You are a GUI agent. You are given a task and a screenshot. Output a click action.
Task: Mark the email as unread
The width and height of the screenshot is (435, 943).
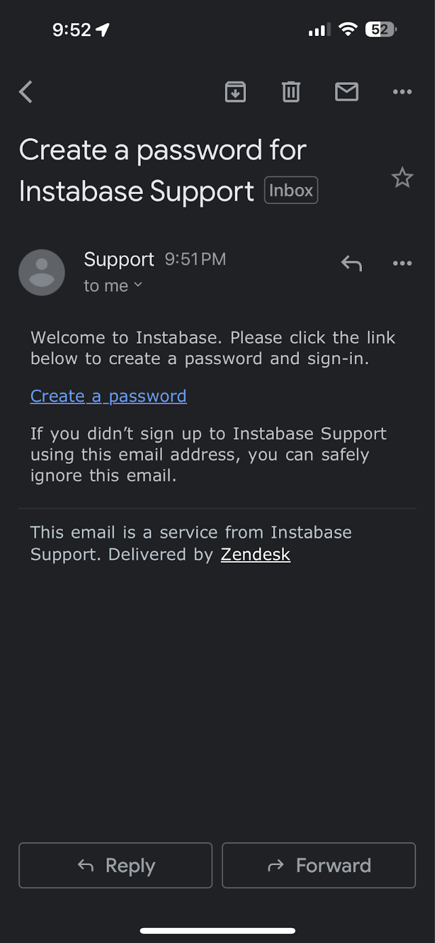347,92
